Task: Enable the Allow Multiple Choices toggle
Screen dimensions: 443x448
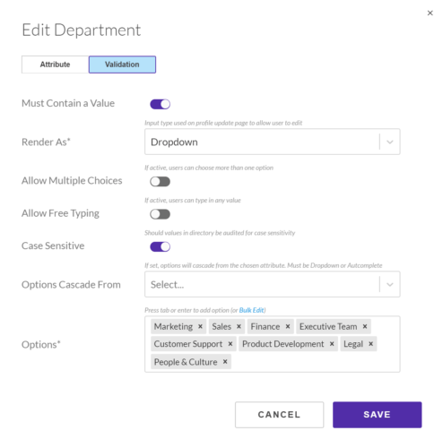Action: (160, 181)
